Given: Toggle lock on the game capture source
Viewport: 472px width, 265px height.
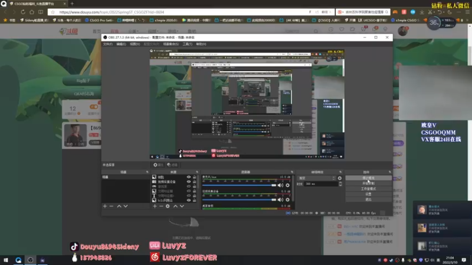Looking at the screenshot, I should coord(195,186).
